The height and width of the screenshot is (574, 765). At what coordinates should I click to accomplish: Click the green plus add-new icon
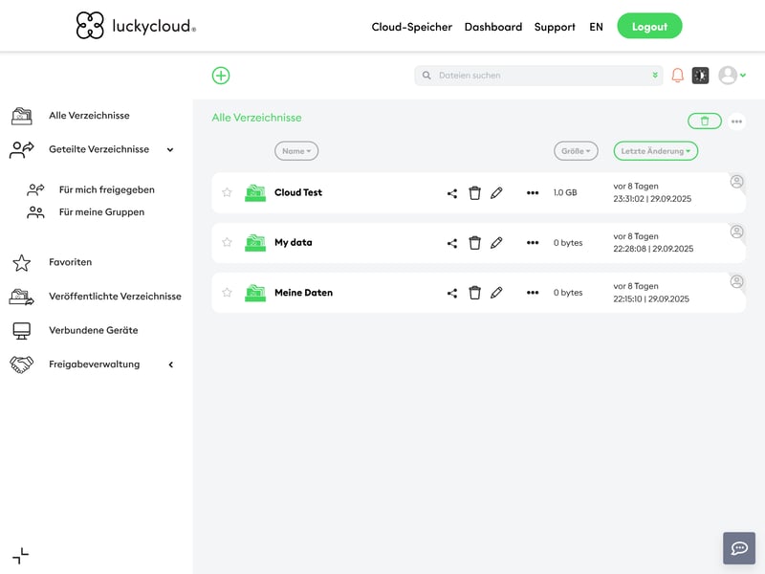tap(221, 76)
